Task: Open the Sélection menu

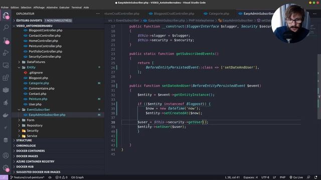Action: [x=26, y=7]
